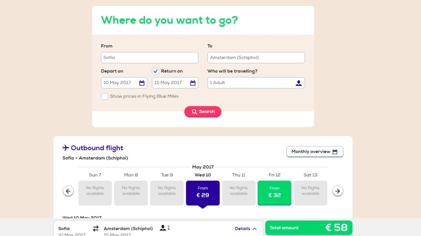Open the Who will be travelling dropdown
The width and height of the screenshot is (421, 236).
click(x=255, y=83)
